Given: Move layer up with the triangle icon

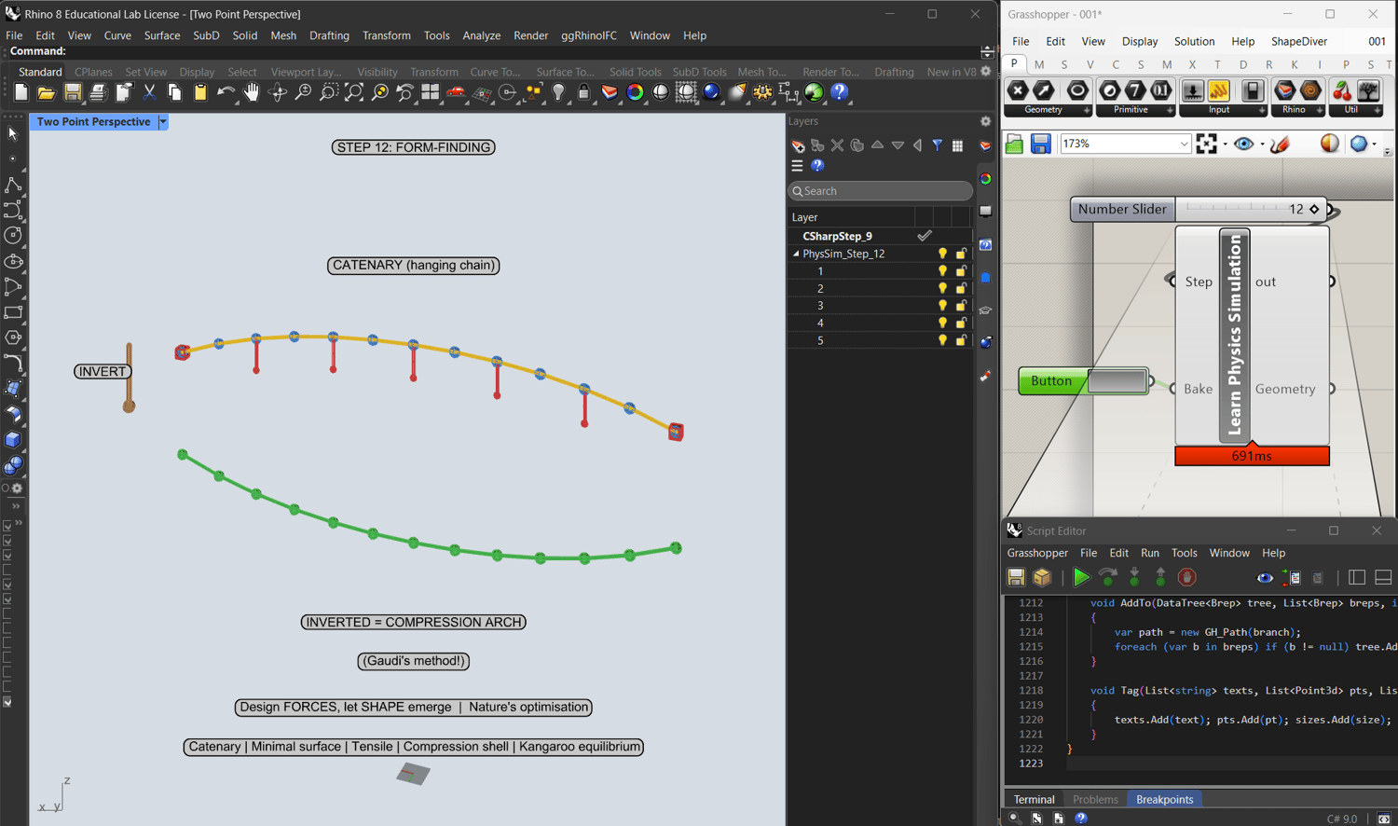Looking at the screenshot, I should (x=877, y=145).
